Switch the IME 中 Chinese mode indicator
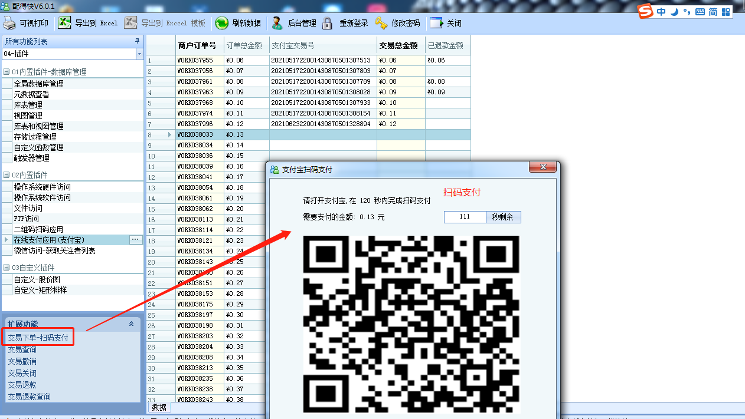Viewport: 745px width, 419px height. point(661,11)
